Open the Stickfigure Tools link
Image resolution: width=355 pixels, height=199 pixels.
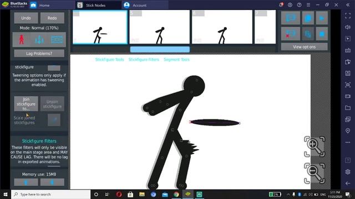pyautogui.click(x=110, y=60)
